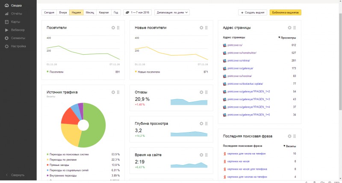Open the printcover.ru/korzina/ link

239,76
